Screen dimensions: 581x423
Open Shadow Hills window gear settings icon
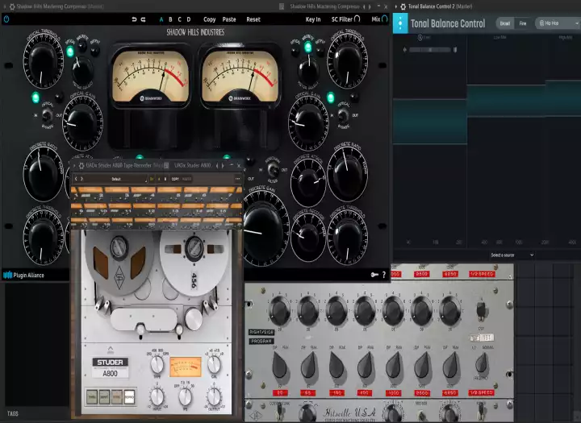click(12, 6)
